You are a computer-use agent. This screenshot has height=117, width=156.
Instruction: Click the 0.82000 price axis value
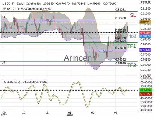click(x=145, y=4)
